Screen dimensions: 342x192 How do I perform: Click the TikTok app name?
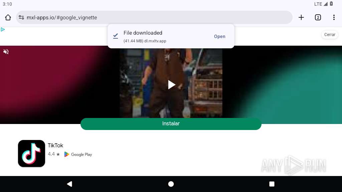[x=55, y=145]
